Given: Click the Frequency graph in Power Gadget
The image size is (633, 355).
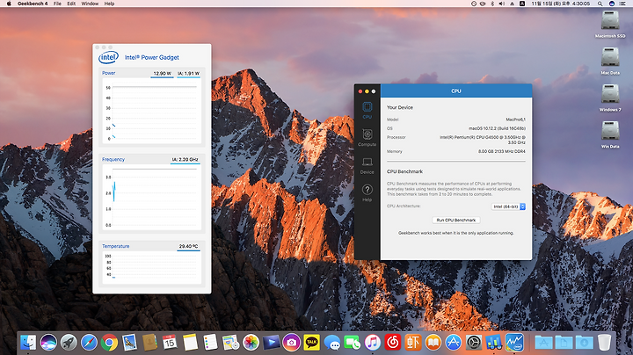Looking at the screenshot, I should (152, 197).
